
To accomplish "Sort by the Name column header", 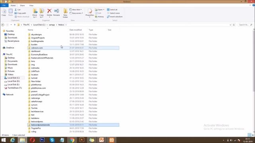I will 30,30.
